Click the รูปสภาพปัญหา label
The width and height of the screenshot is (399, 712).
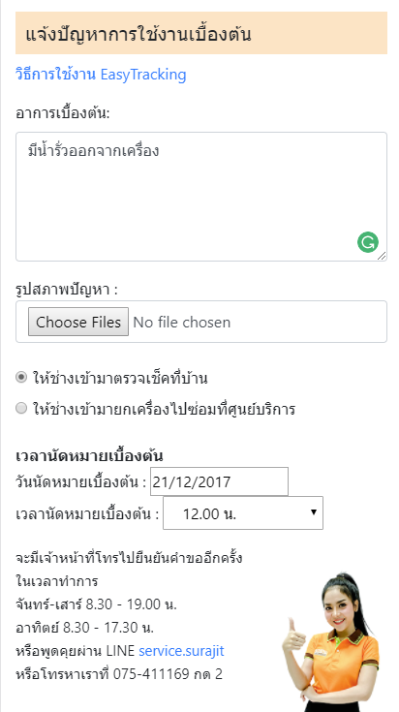coord(67,290)
